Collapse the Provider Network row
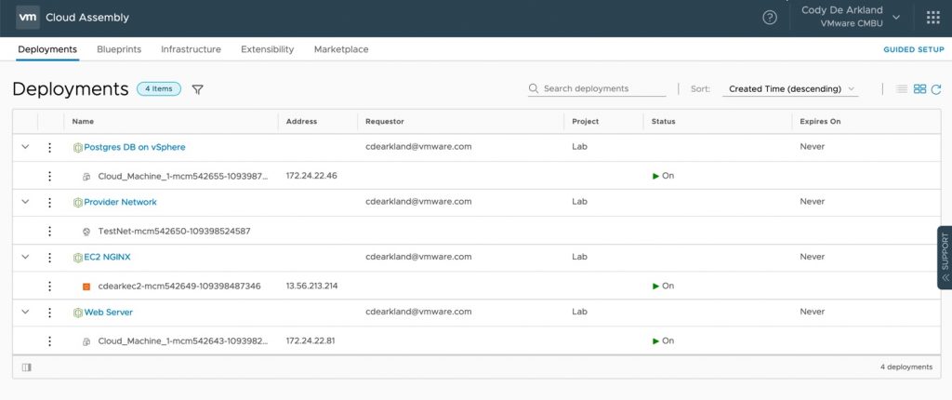Viewport: 952px width, 400px height. tap(25, 202)
